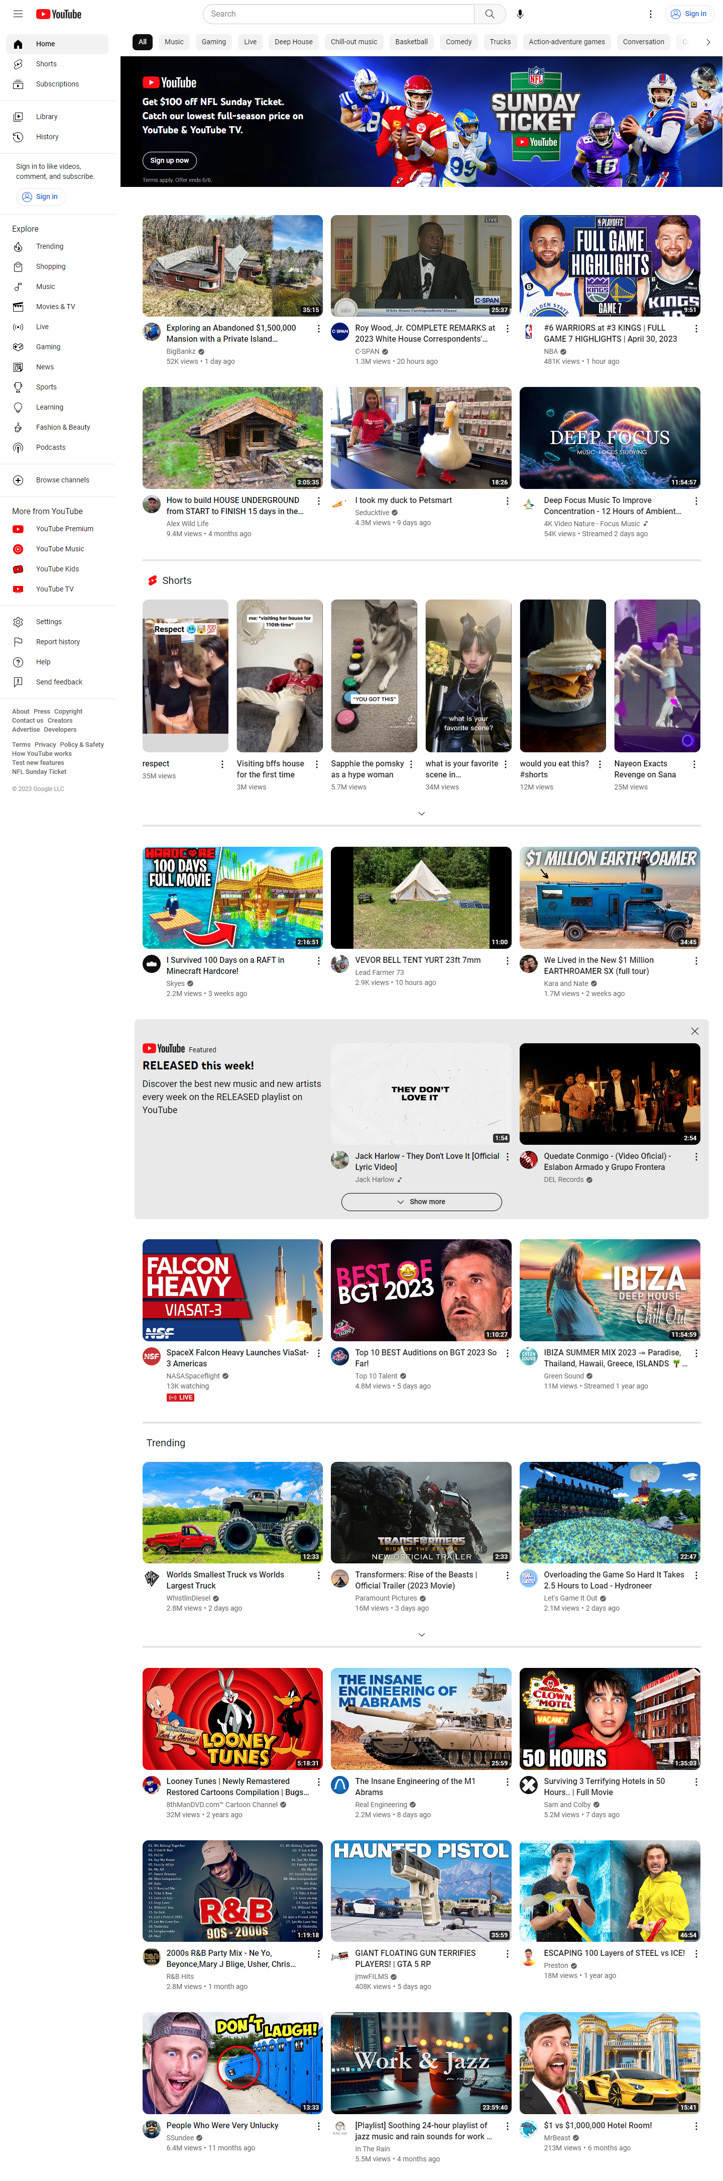723x2181 pixels.
Task: Open Subscriptions in the sidebar
Action: (x=57, y=84)
